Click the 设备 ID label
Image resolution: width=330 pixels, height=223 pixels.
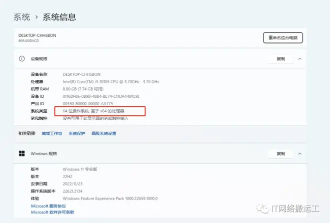[x=37, y=96]
